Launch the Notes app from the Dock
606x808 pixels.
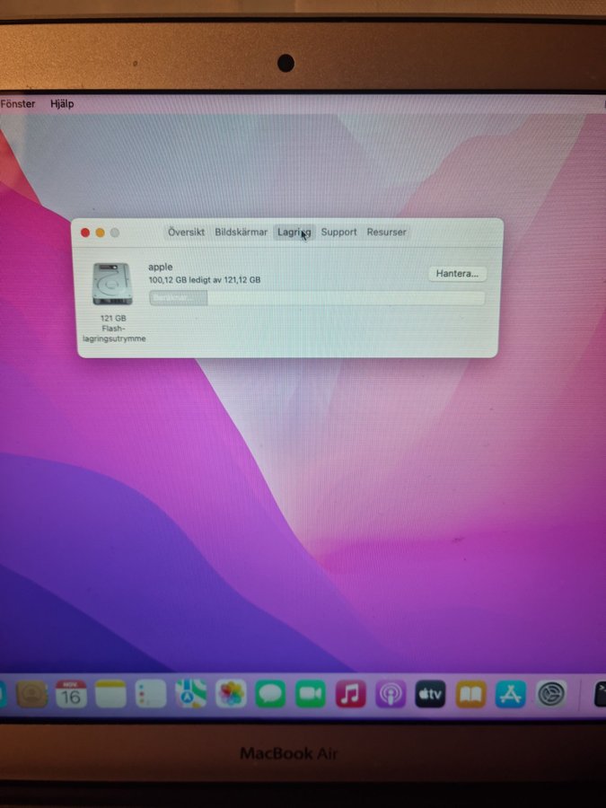pos(110,693)
